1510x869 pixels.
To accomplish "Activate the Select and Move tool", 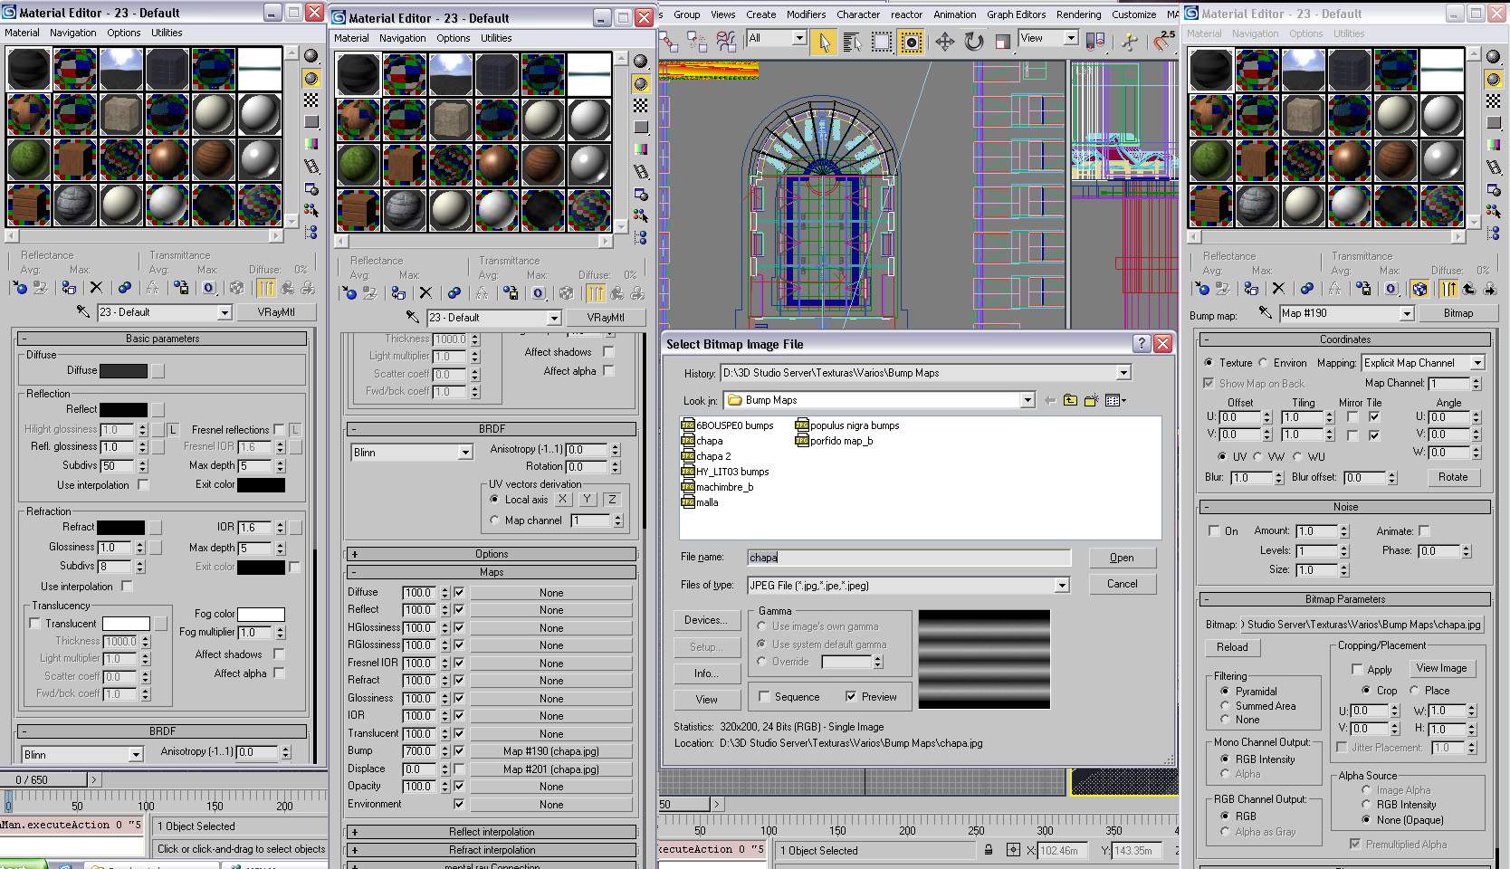I will click(945, 42).
